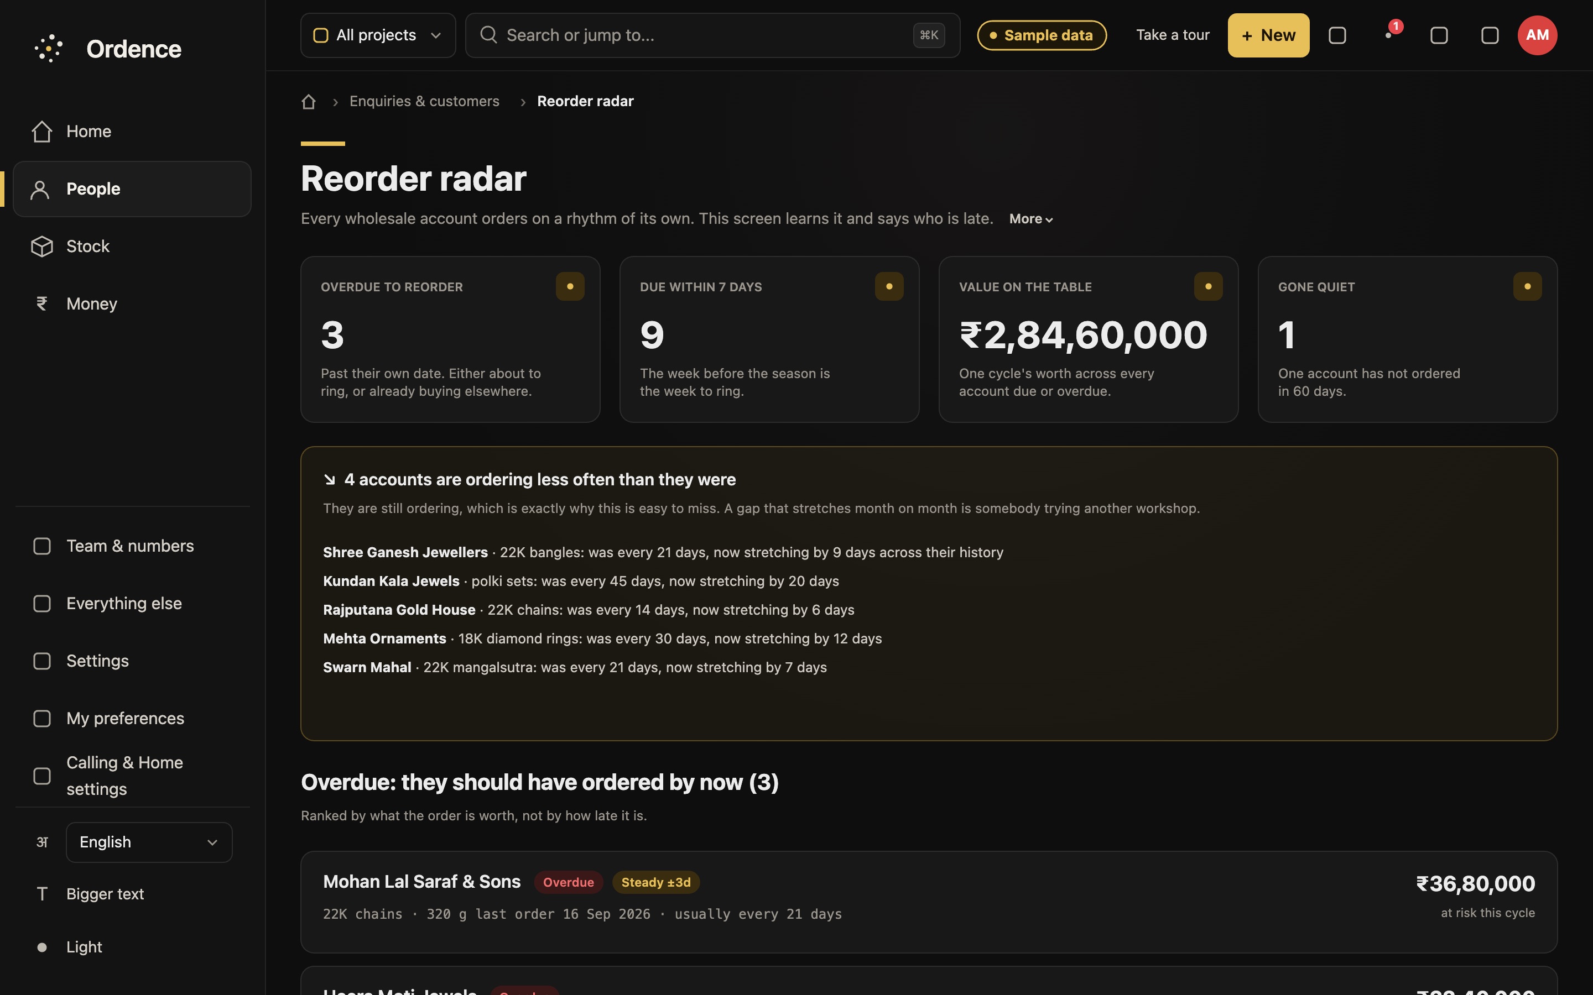1593x995 pixels.
Task: Click ₹36,80,000 at risk amount
Action: (x=1475, y=884)
